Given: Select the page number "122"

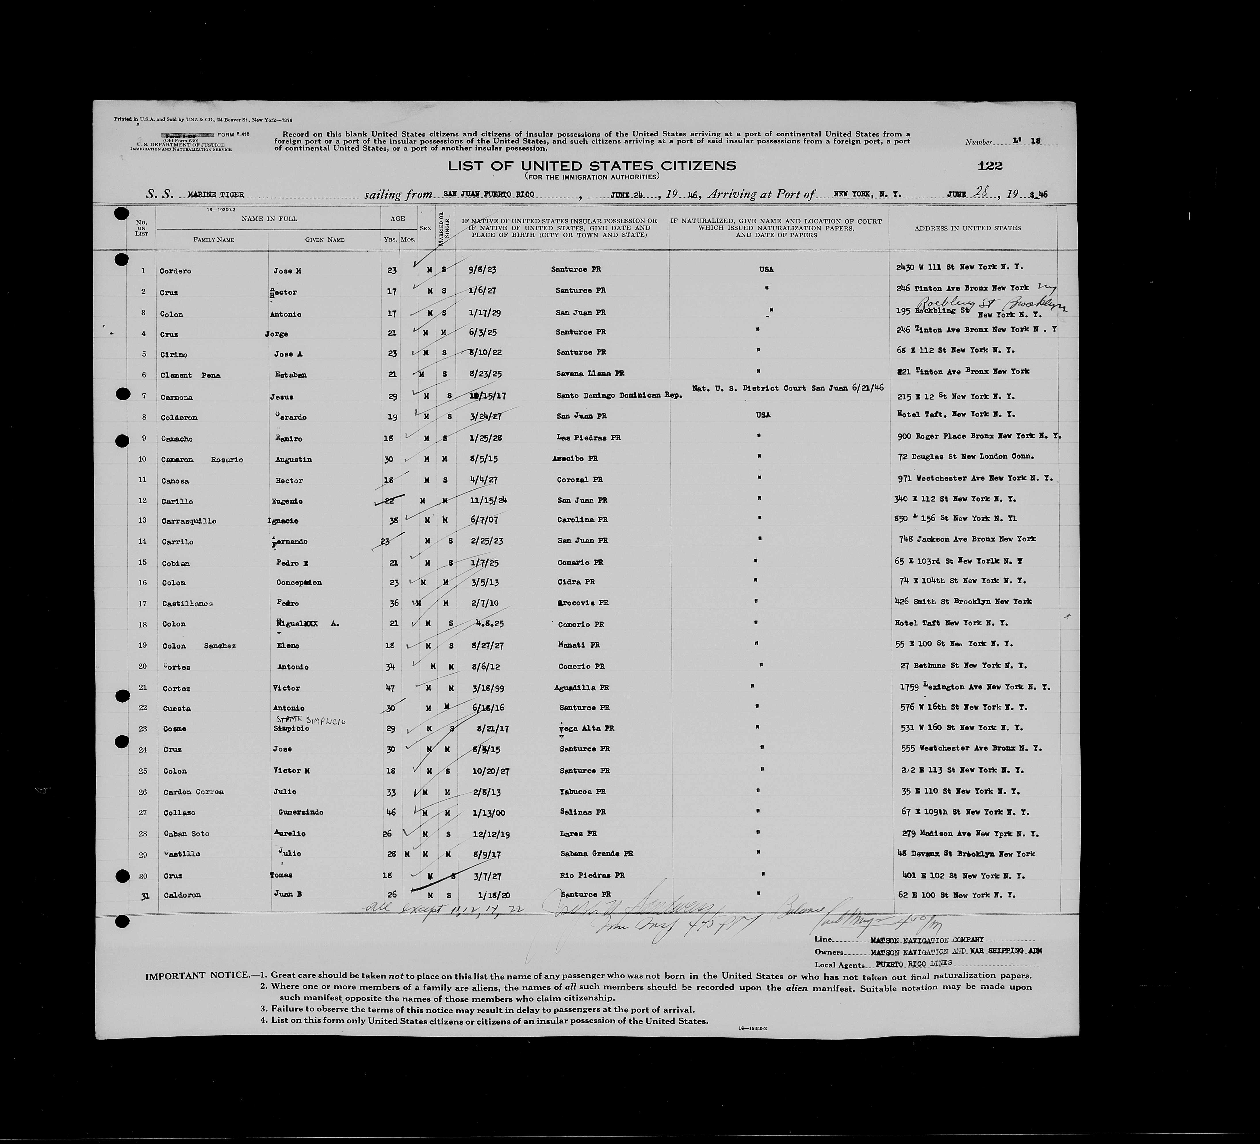Looking at the screenshot, I should coord(991,166).
